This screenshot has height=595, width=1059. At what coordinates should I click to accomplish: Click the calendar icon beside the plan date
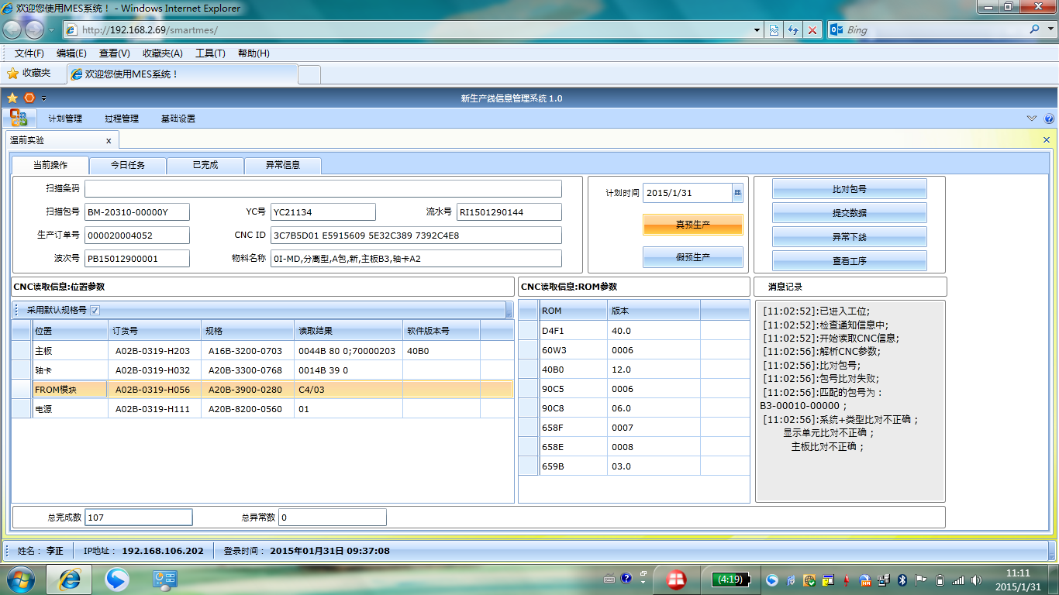(737, 193)
